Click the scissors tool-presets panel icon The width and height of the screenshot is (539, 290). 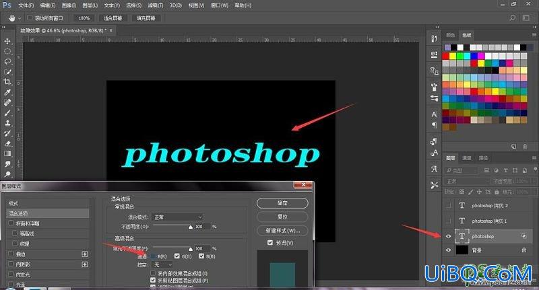(x=434, y=185)
